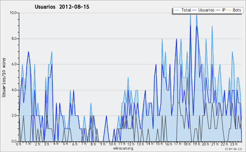Click the '16 h' x-axis label
This screenshot has width=246, height=152.
169,144
